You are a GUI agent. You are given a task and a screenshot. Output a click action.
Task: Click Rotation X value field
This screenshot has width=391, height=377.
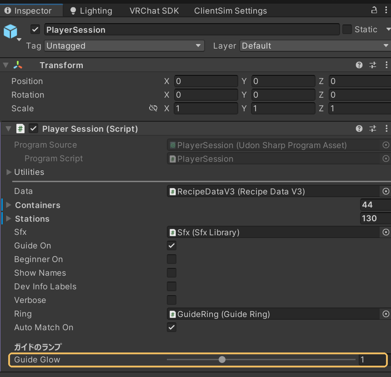[x=206, y=94]
